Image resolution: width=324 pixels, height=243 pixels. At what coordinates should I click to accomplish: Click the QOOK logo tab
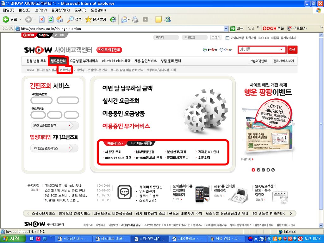[28, 35]
